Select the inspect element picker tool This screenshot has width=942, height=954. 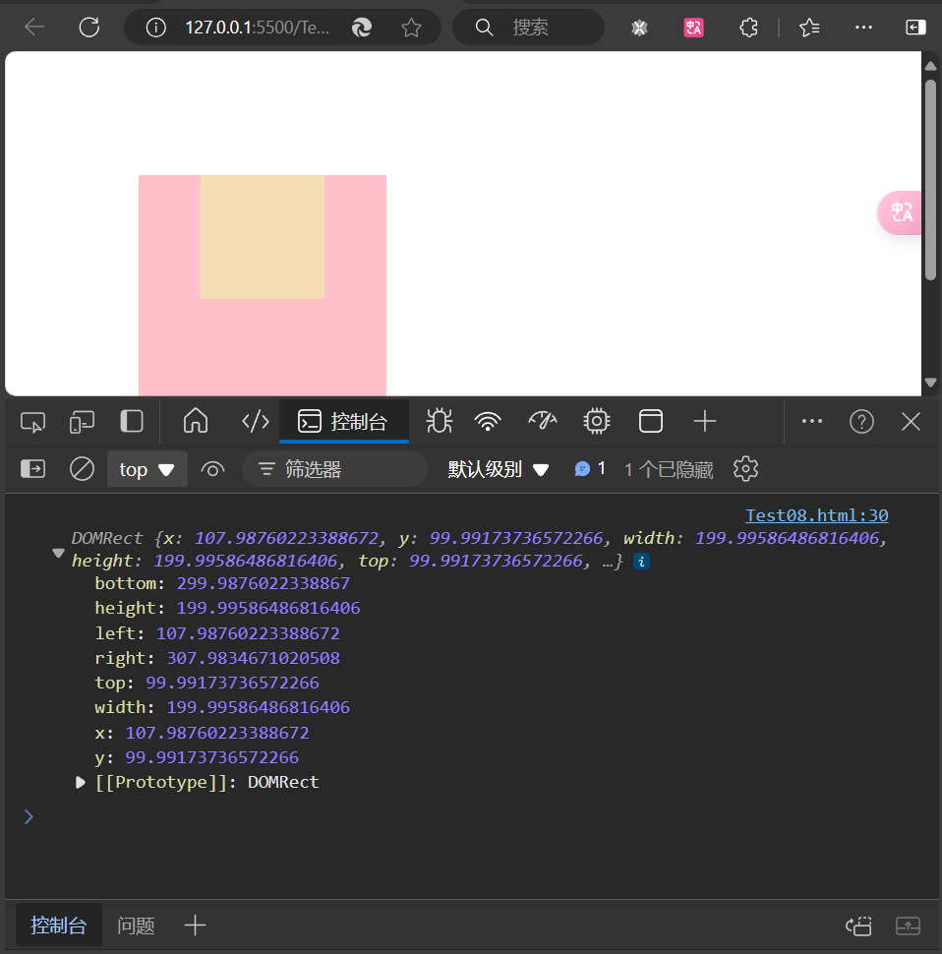click(x=32, y=422)
